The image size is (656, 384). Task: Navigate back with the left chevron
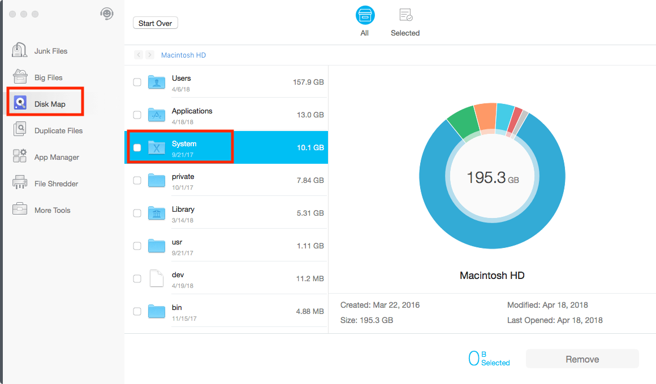(139, 55)
